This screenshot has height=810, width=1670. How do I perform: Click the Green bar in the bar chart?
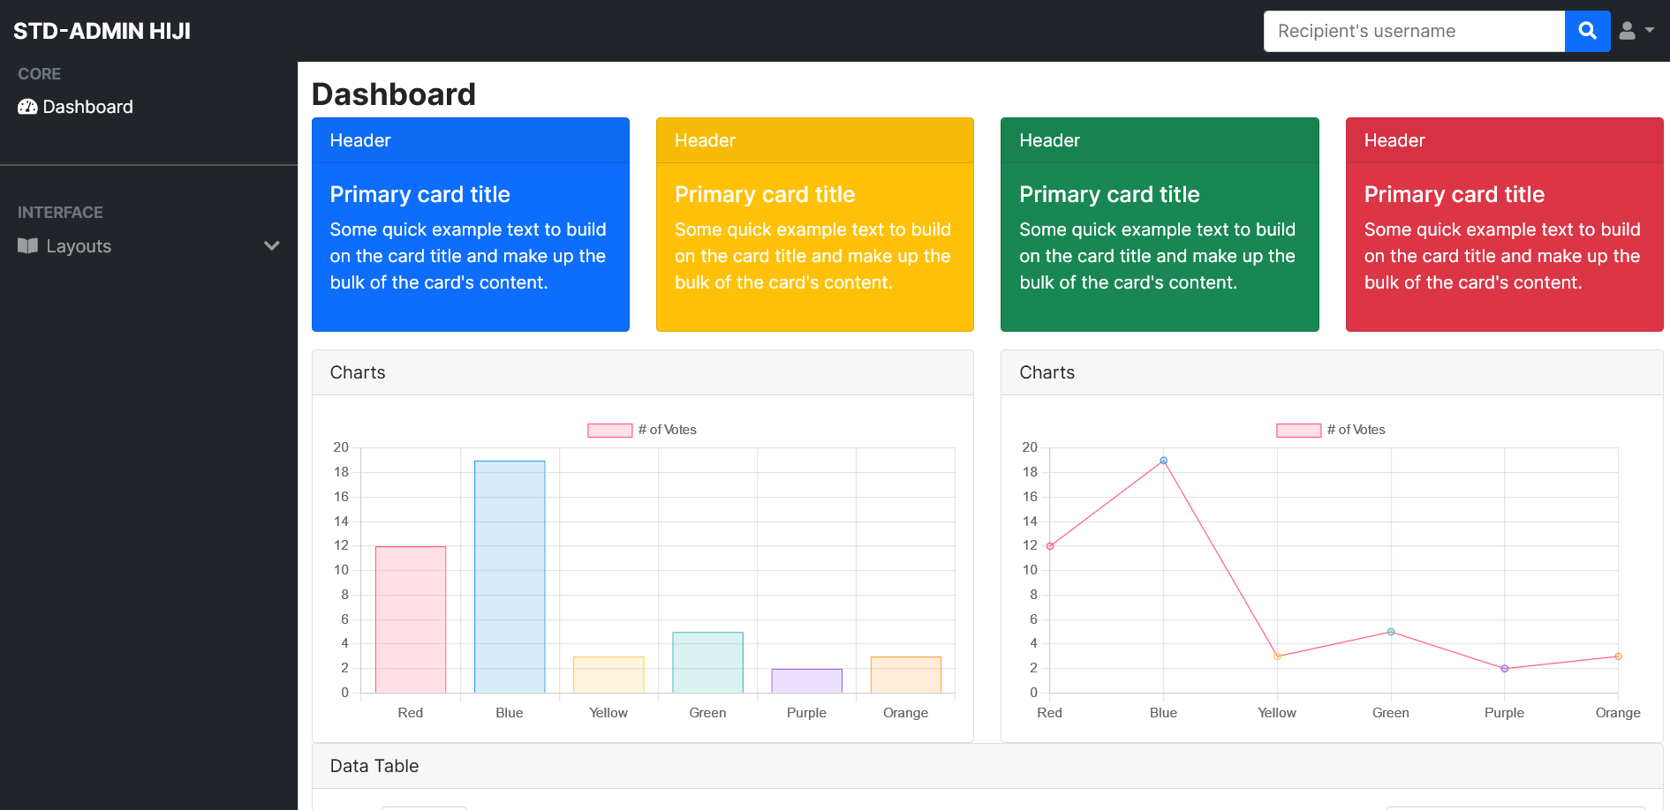[x=707, y=663]
